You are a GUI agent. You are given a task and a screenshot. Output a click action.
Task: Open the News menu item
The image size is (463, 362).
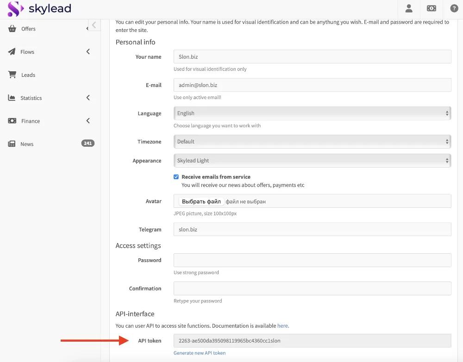click(27, 144)
